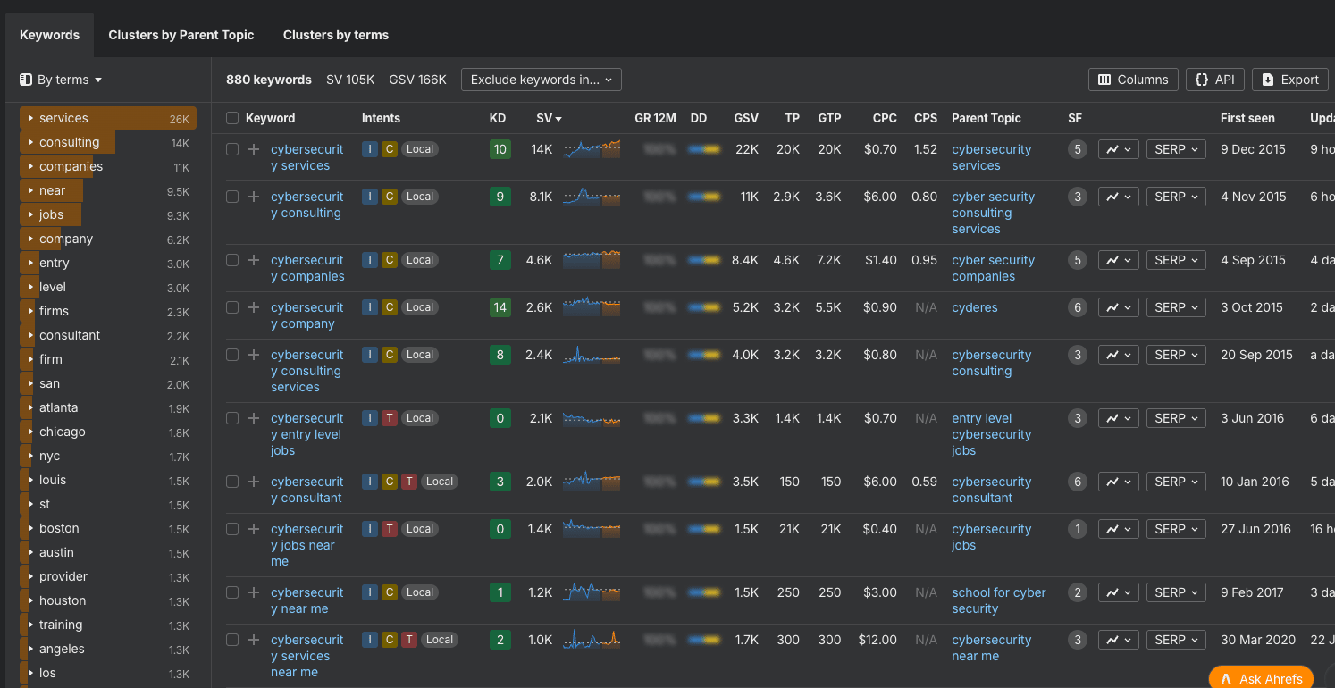Image resolution: width=1335 pixels, height=688 pixels.
Task: Open the API curly braces button
Action: 1215,80
